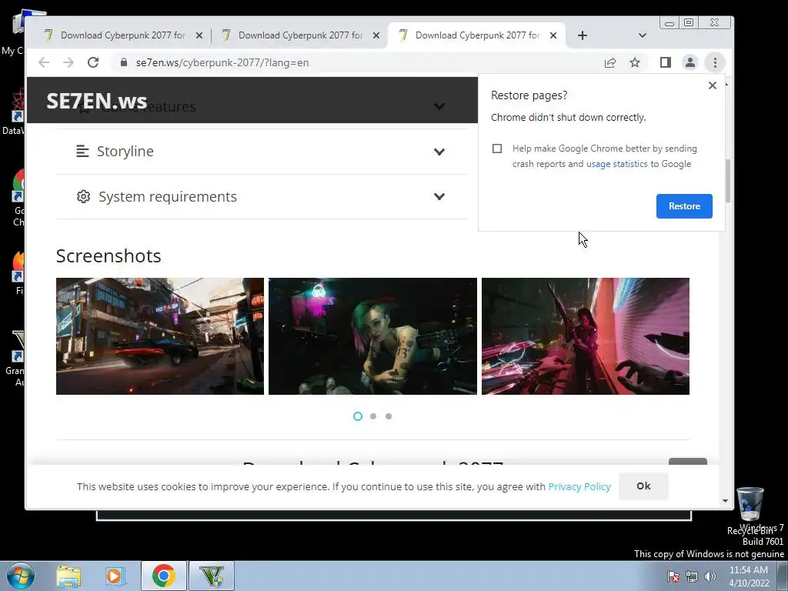Viewport: 788px width, 591px height.
Task: Enable sending crash reports checkbox
Action: pos(497,149)
